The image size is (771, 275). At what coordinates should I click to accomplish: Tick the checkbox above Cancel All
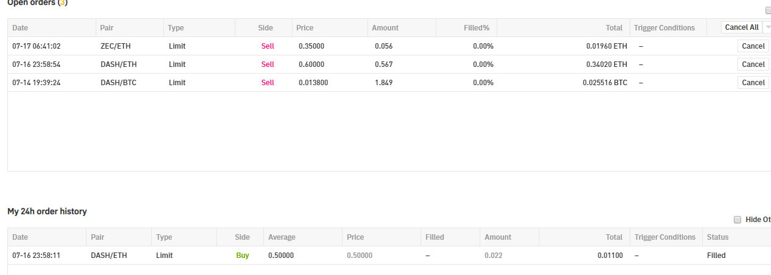pyautogui.click(x=768, y=10)
